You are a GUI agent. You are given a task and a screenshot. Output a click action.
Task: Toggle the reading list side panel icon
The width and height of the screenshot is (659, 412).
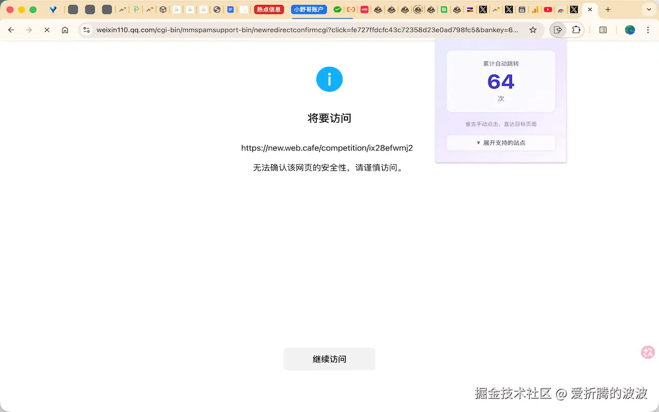pos(603,30)
